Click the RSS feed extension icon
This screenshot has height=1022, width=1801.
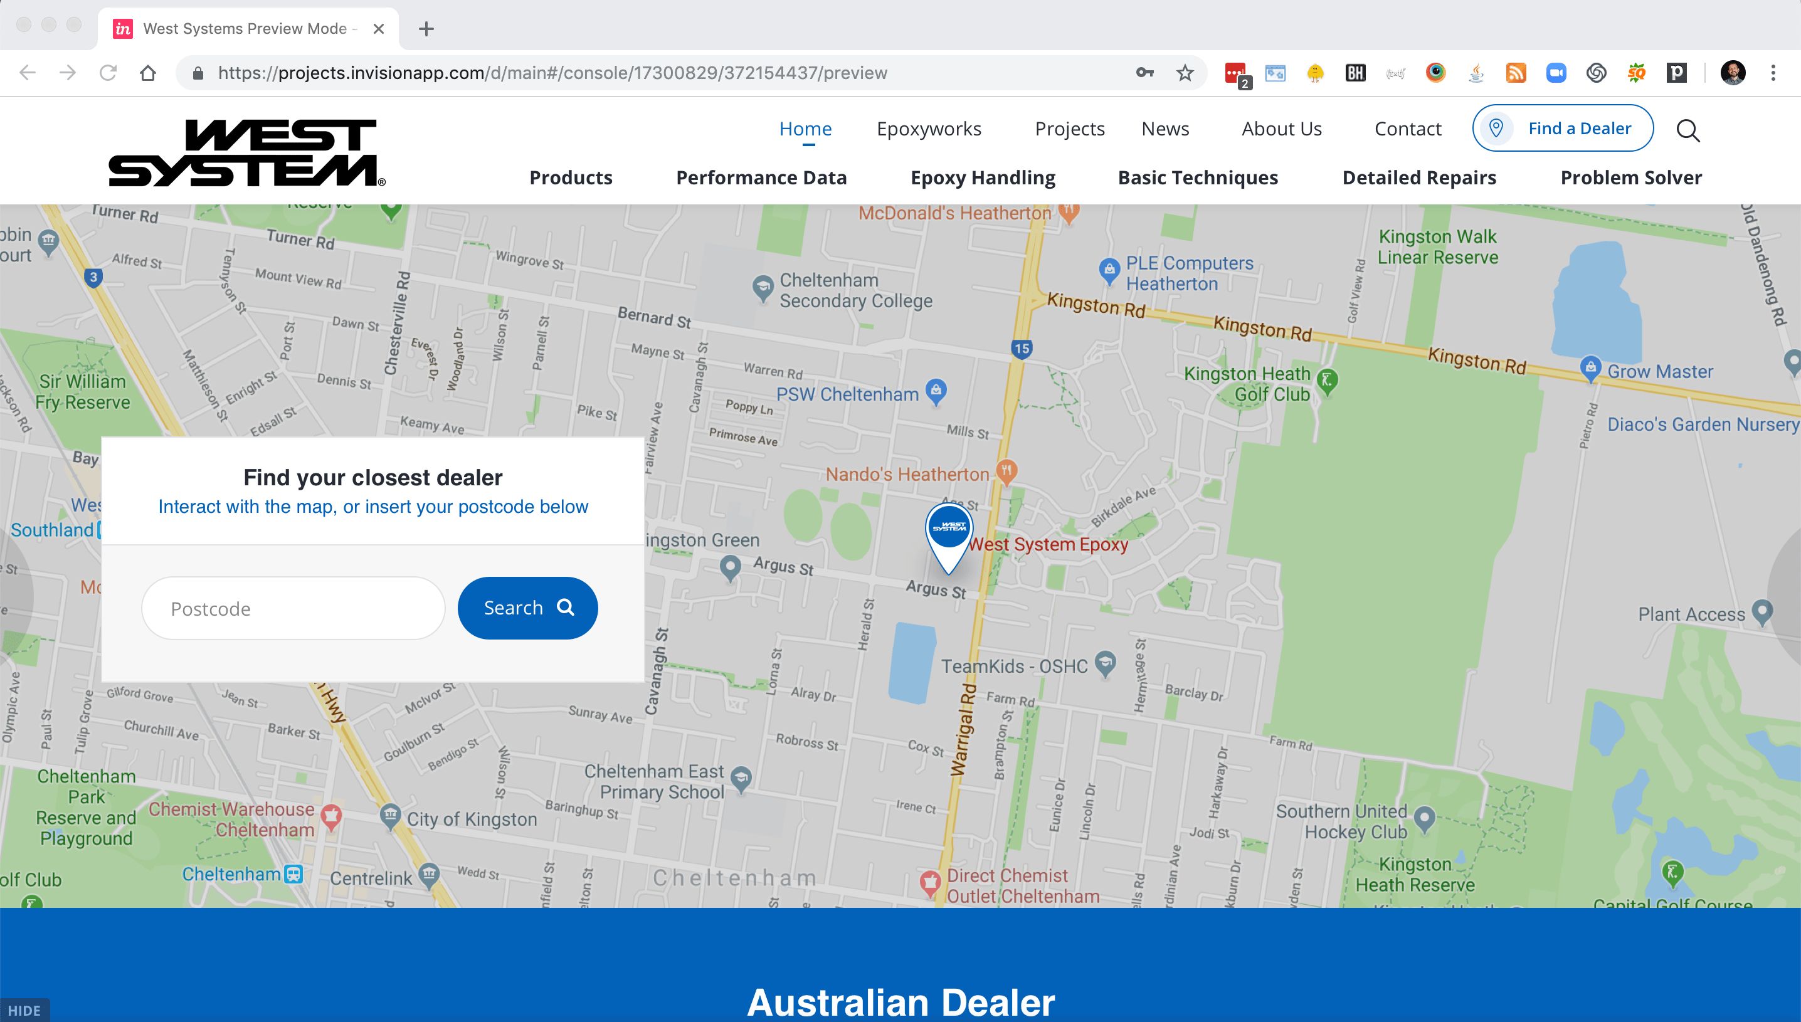coord(1516,72)
